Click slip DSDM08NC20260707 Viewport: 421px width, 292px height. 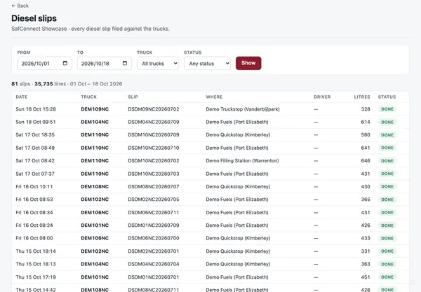154,186
